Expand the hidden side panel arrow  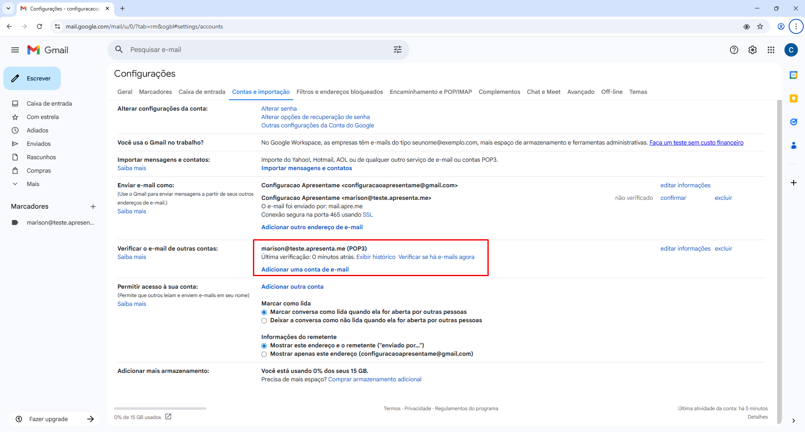coord(793,420)
